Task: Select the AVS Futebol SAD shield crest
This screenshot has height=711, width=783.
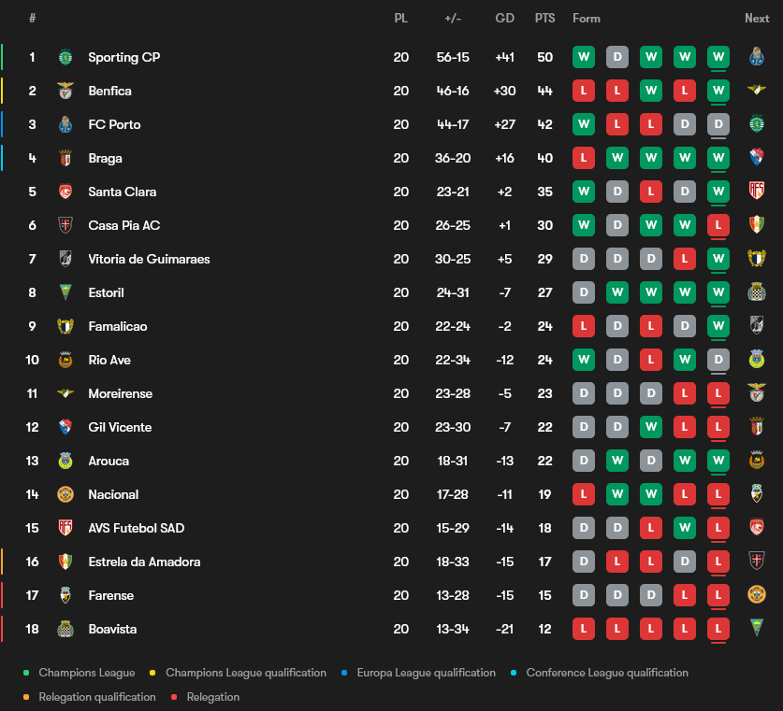Action: pos(65,528)
